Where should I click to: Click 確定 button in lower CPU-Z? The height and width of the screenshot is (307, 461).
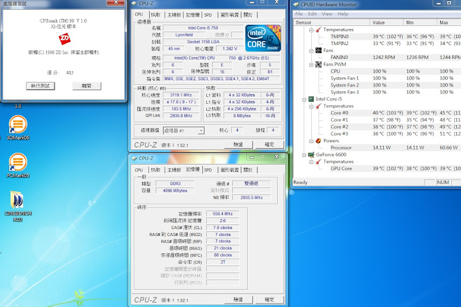[269, 299]
